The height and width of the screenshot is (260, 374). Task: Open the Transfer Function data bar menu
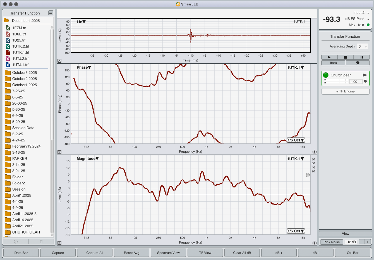(51, 13)
